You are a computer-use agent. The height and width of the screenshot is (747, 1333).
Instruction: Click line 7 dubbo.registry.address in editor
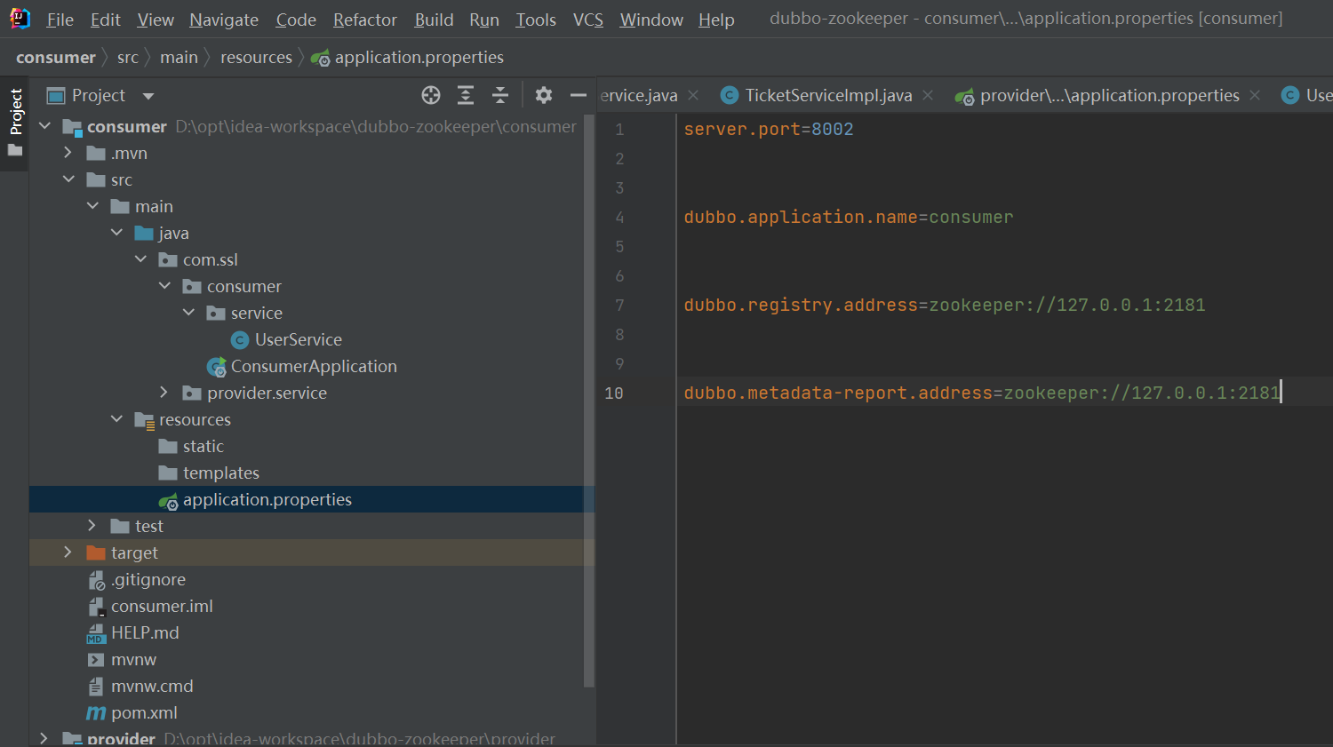click(x=945, y=305)
